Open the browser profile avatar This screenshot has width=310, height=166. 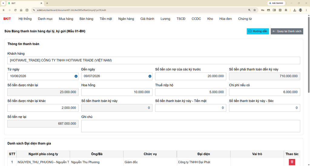pos(301,10)
